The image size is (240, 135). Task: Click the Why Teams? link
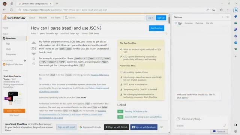[14, 115]
